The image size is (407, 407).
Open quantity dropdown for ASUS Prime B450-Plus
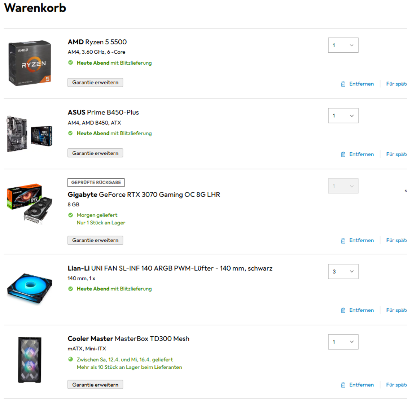343,115
